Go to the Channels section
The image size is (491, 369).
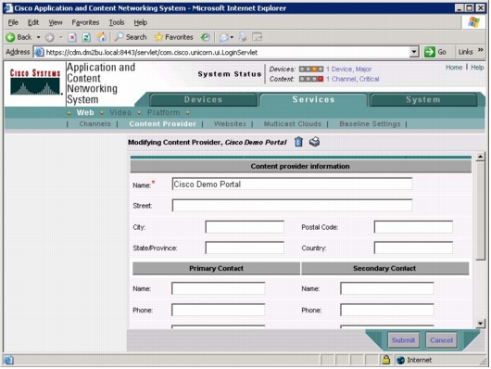pyautogui.click(x=94, y=124)
